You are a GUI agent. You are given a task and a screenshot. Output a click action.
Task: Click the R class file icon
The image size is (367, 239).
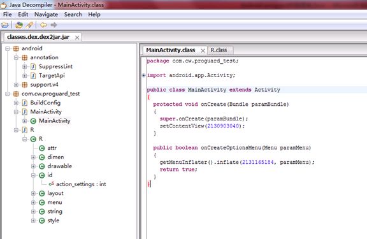[25, 130]
